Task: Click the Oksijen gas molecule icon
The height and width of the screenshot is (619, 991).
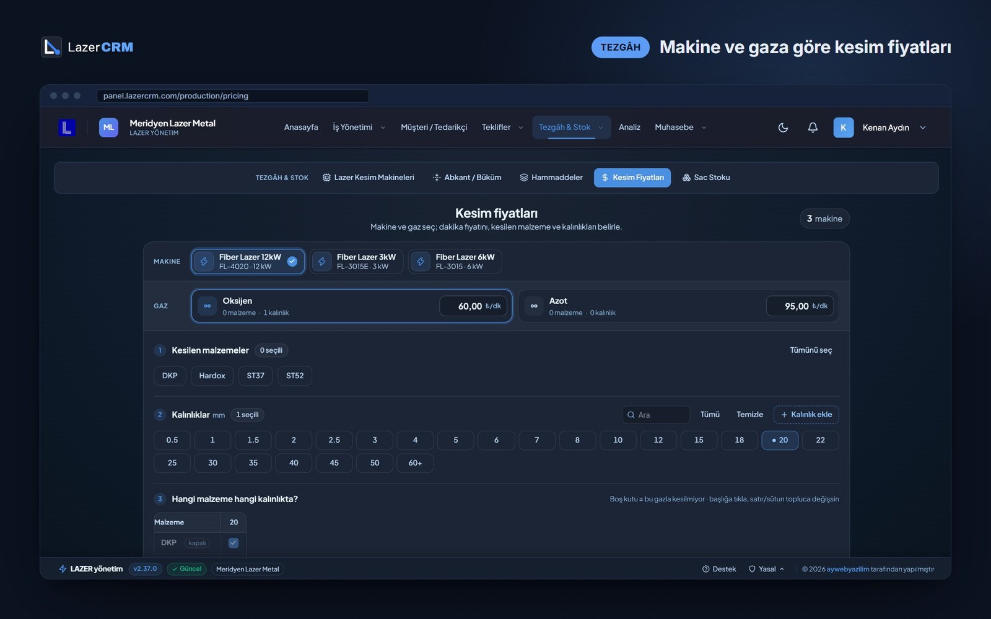Action: click(207, 306)
